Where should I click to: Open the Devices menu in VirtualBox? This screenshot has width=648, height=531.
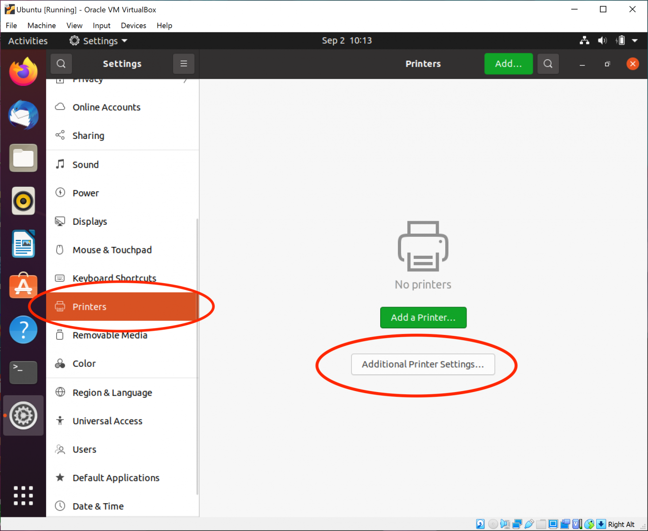133,26
